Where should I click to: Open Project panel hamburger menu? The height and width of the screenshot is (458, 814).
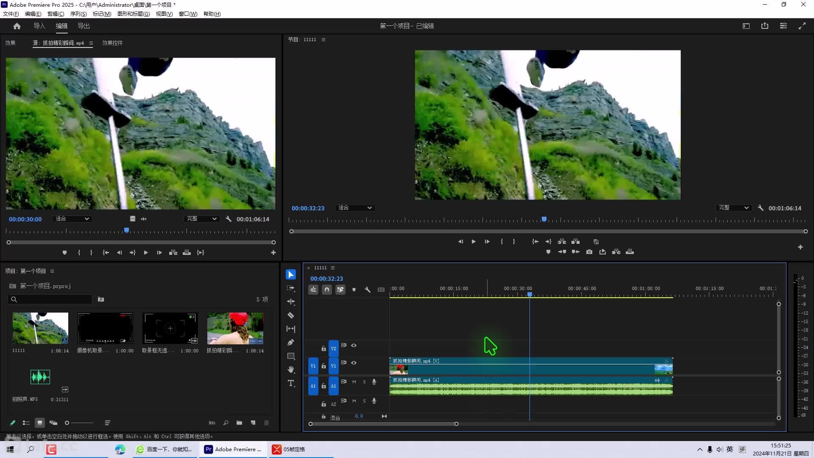pyautogui.click(x=52, y=271)
